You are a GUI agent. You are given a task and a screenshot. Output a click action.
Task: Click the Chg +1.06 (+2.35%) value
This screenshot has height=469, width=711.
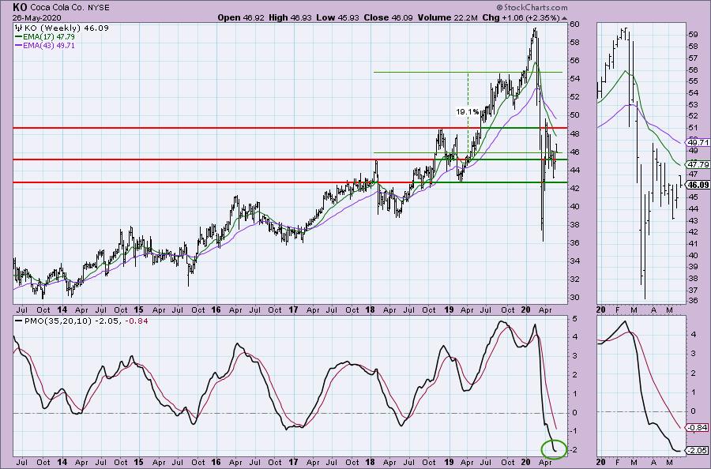tap(521, 17)
